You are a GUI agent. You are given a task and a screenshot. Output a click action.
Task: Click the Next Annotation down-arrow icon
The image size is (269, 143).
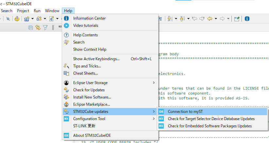170,19
